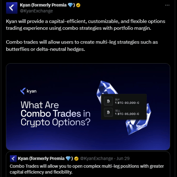Click the quoted tweet's small Kyan avatar

[x=13, y=159]
